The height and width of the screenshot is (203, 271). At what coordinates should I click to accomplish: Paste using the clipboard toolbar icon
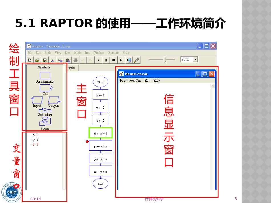[x=68, y=60]
